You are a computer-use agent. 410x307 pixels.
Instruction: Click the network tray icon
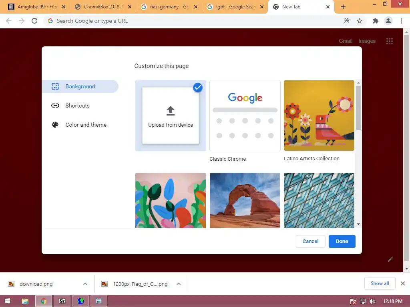(x=363, y=301)
